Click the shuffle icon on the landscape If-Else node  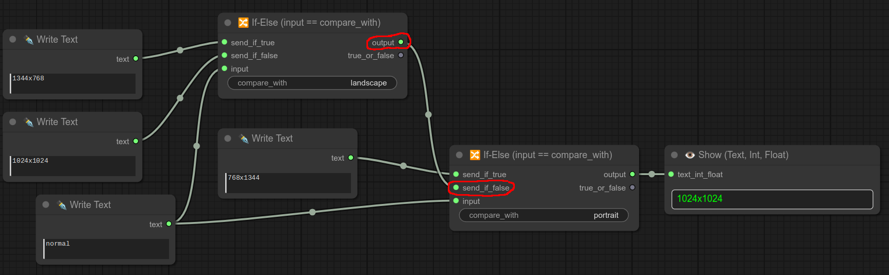pos(243,23)
